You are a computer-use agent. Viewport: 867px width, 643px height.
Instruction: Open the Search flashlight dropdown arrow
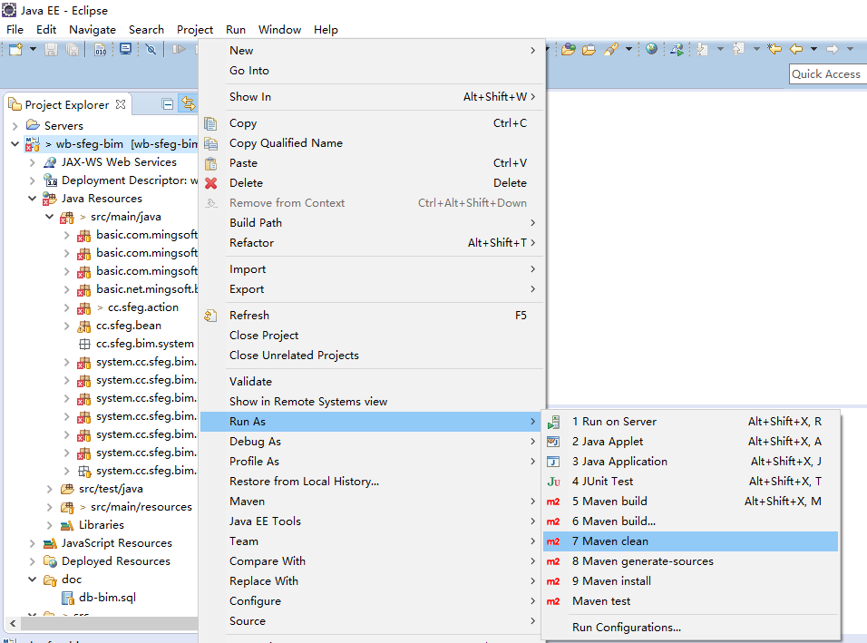(628, 50)
